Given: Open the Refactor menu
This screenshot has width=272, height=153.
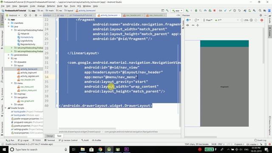Looking at the screenshot, I should point(51,6).
